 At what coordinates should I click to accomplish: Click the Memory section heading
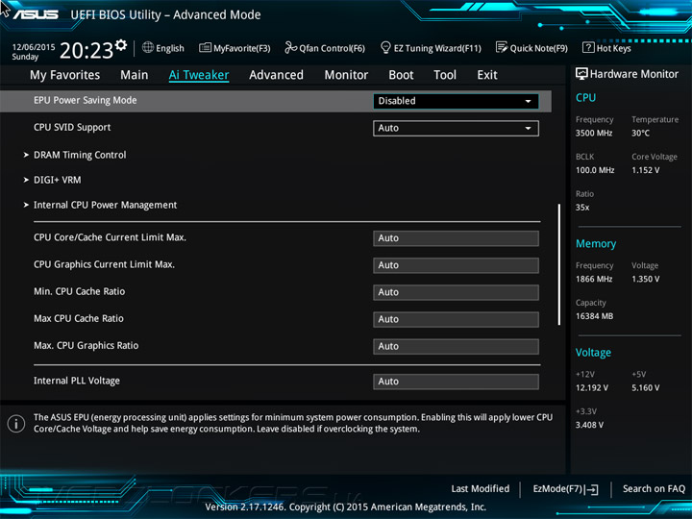(x=596, y=243)
